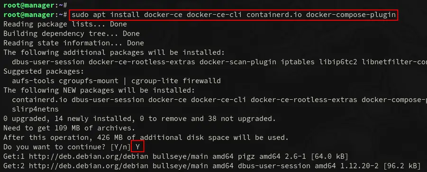Image resolution: width=427 pixels, height=172 pixels.
Task: Click 'docker-compose-plugin' in the command
Action: [351, 15]
